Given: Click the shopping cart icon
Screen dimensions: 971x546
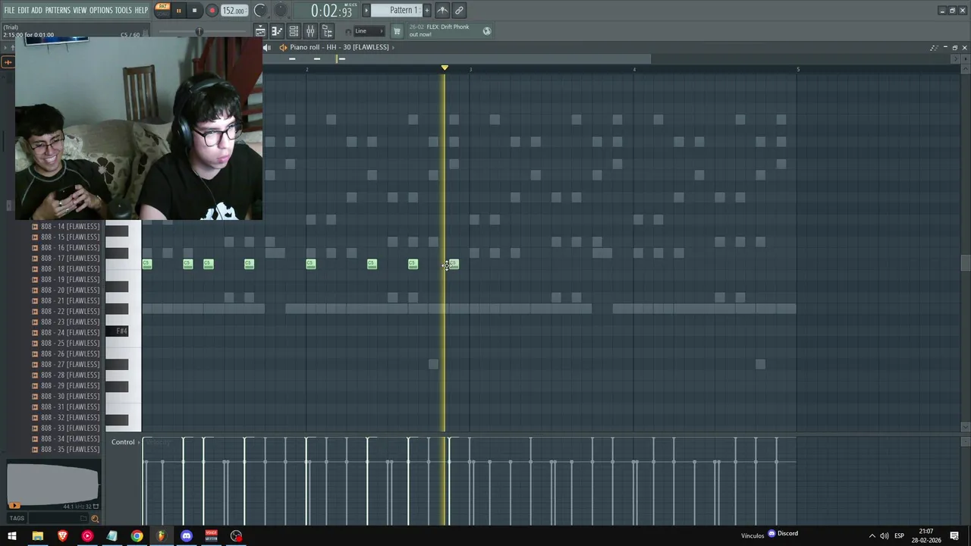Looking at the screenshot, I should coord(397,31).
